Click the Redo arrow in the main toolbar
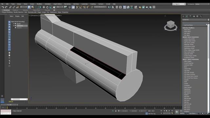Image resolution: width=210 pixels, height=118 pixels. coord(6,7)
